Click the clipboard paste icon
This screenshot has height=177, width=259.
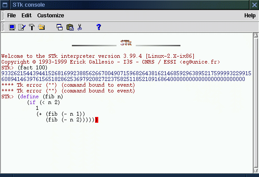pyautogui.click(x=70, y=27)
